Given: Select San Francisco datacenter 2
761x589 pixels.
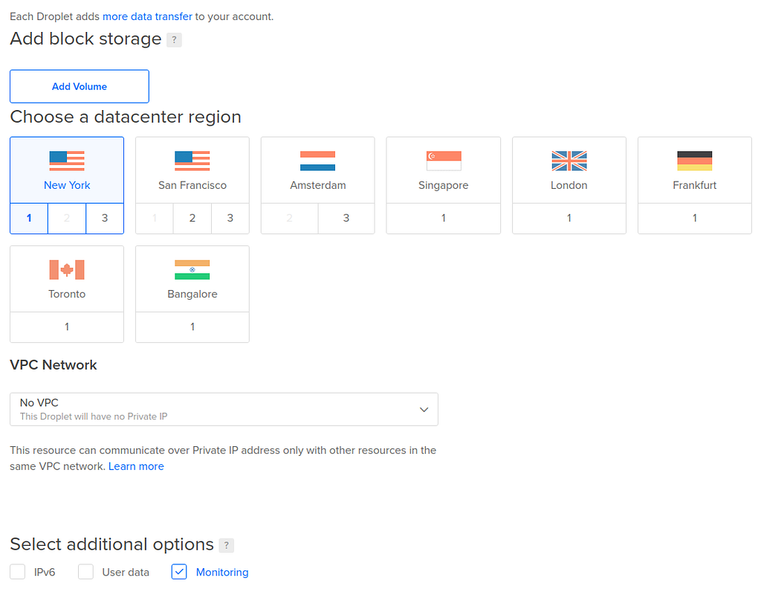Looking at the screenshot, I should 192,219.
